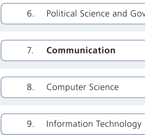Click empty space right of Computer Science text
The width and height of the screenshot is (145, 135).
132,87
